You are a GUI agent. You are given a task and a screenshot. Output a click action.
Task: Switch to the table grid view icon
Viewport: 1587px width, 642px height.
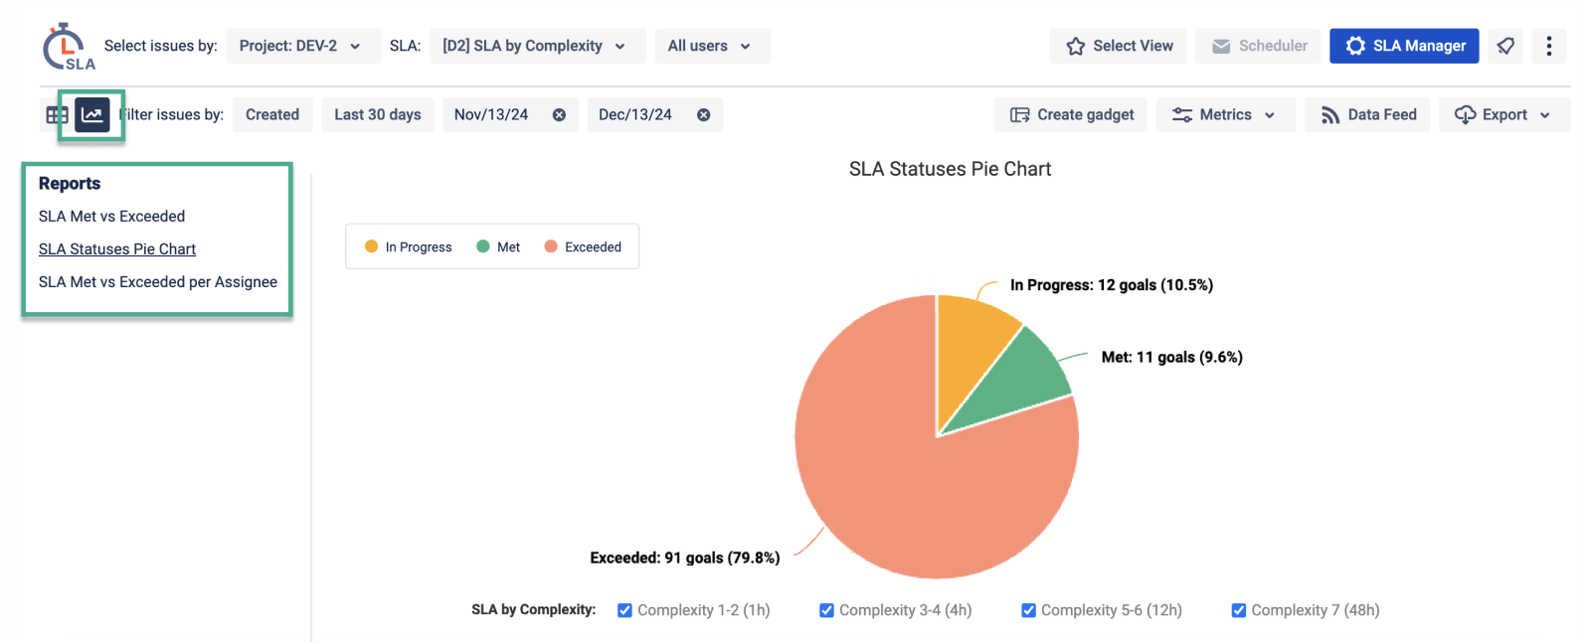[x=56, y=115]
